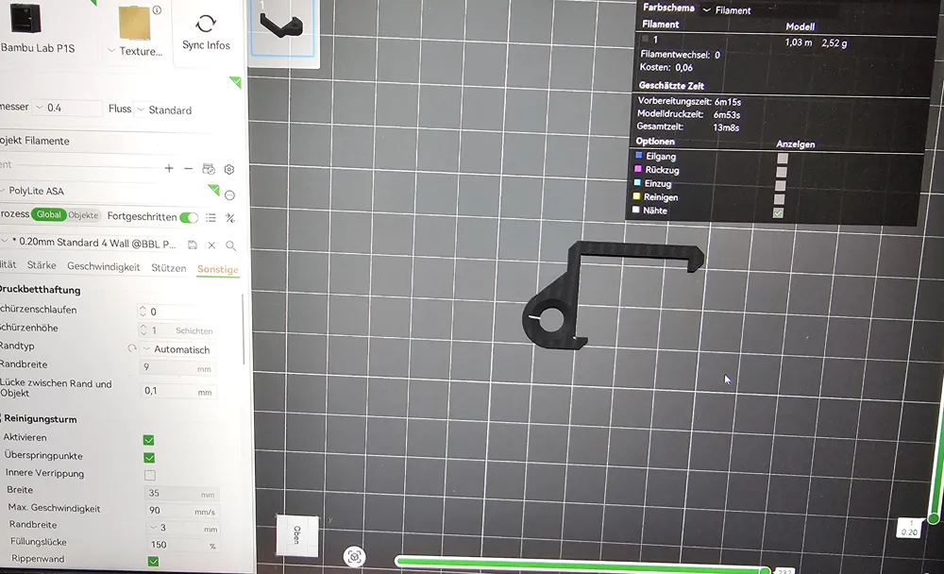Image resolution: width=944 pixels, height=574 pixels.
Task: Move the horizontal slider handle at the bottom
Action: tap(765, 570)
